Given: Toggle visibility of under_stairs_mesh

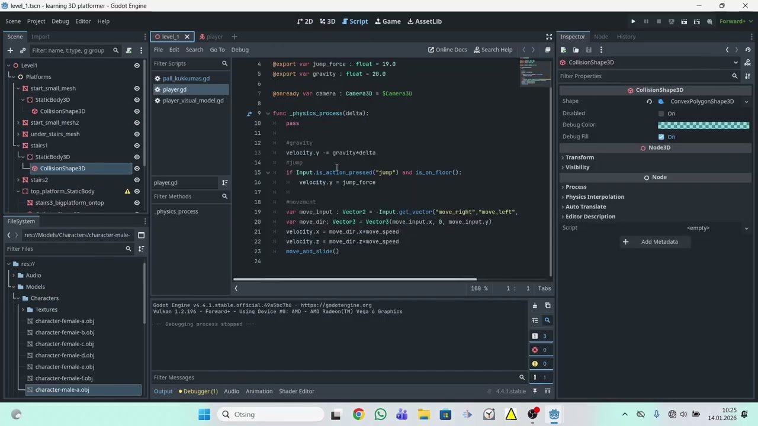Looking at the screenshot, I should click(x=137, y=134).
